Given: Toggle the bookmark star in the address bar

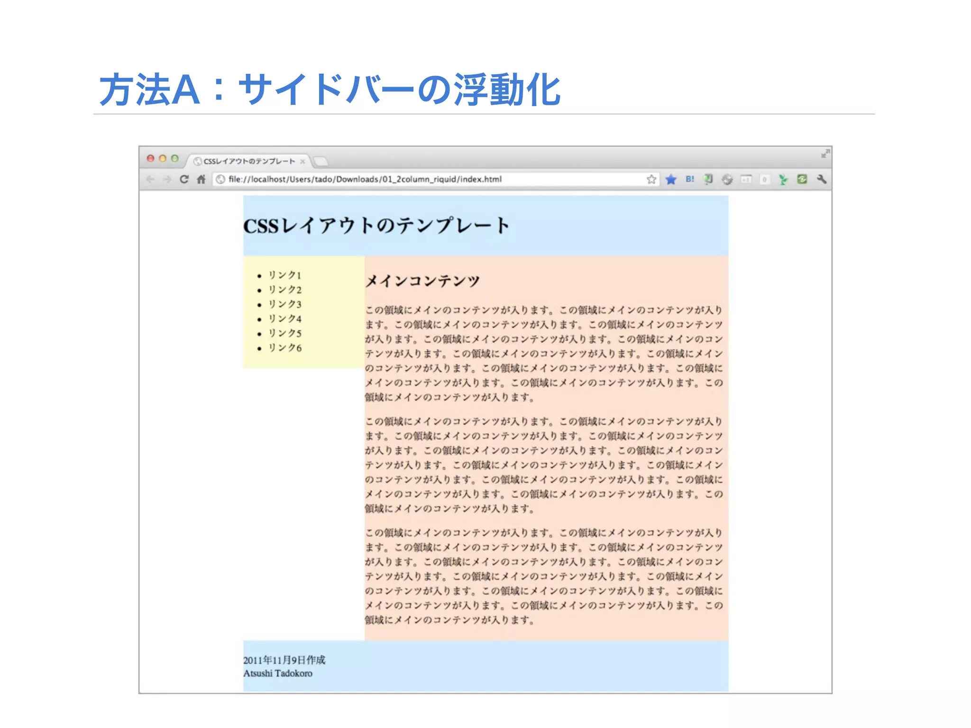Looking at the screenshot, I should [x=651, y=179].
